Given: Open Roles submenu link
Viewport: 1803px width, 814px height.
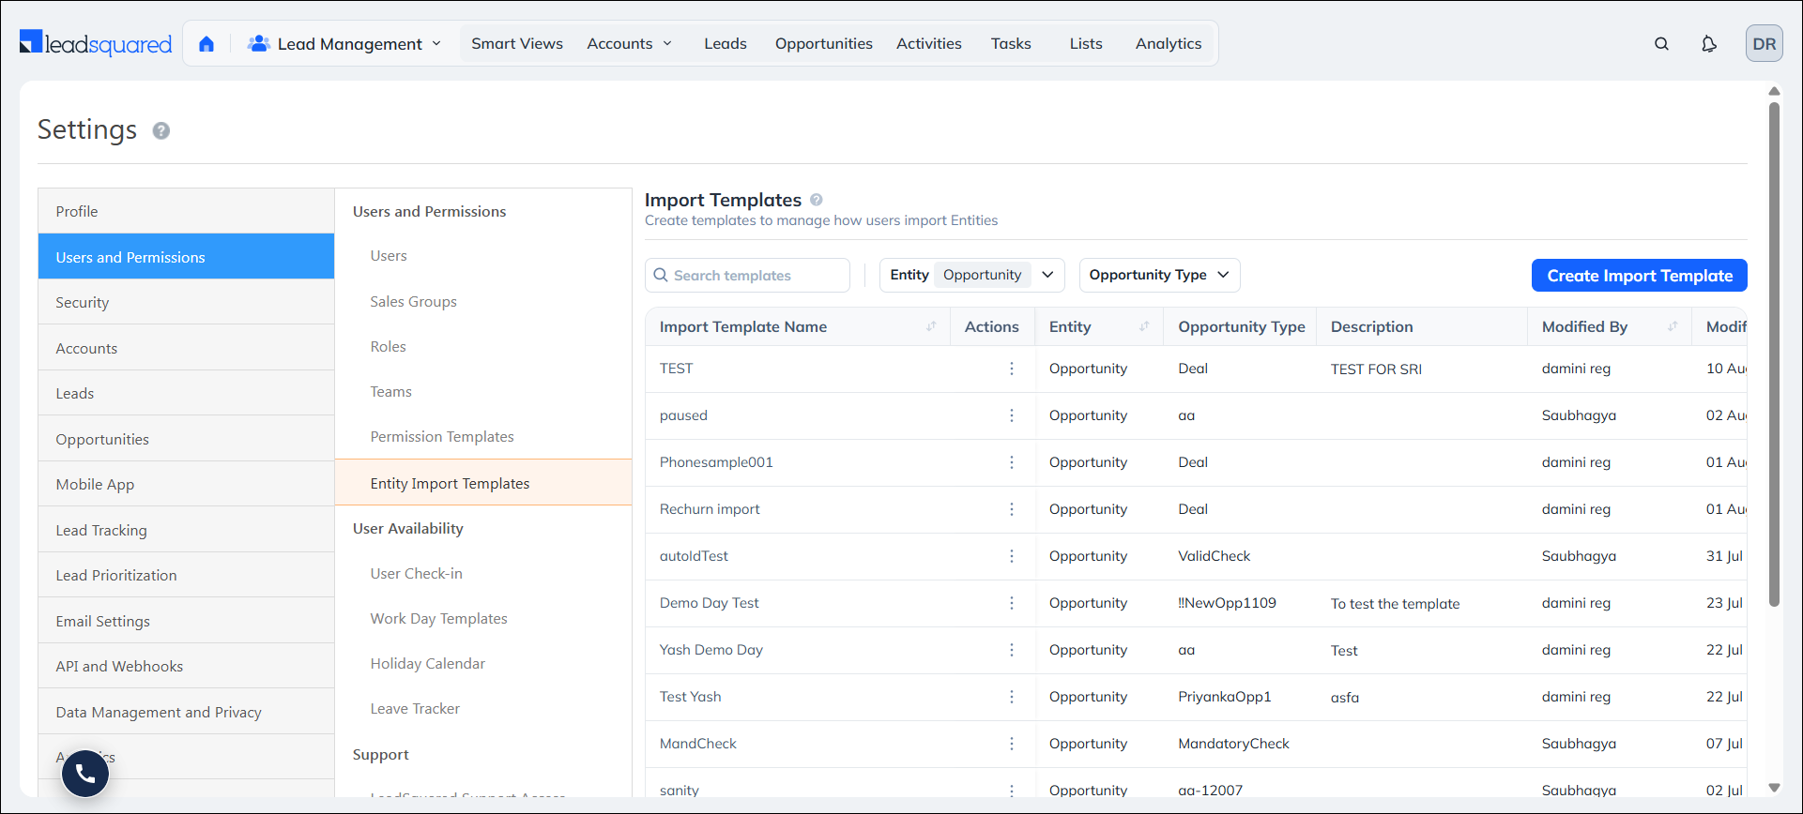Looking at the screenshot, I should (x=388, y=346).
